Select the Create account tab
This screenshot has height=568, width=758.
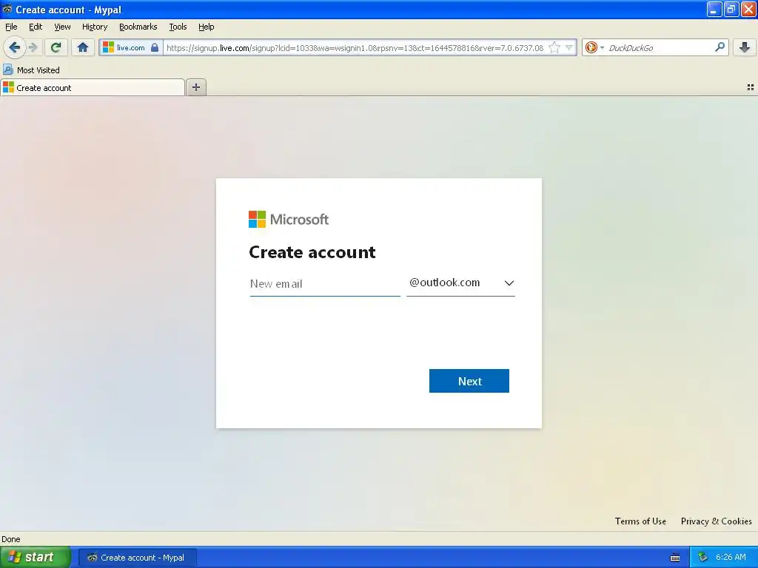coord(93,88)
